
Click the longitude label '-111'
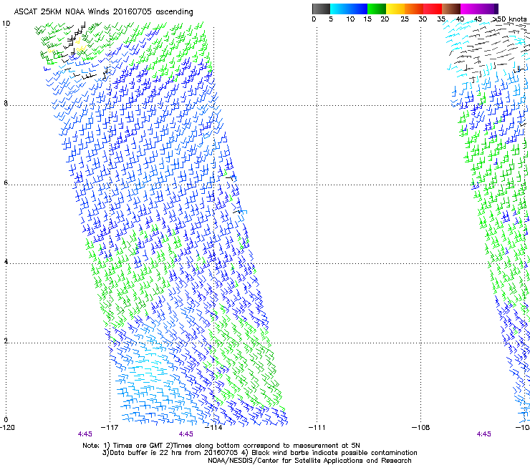317,428
